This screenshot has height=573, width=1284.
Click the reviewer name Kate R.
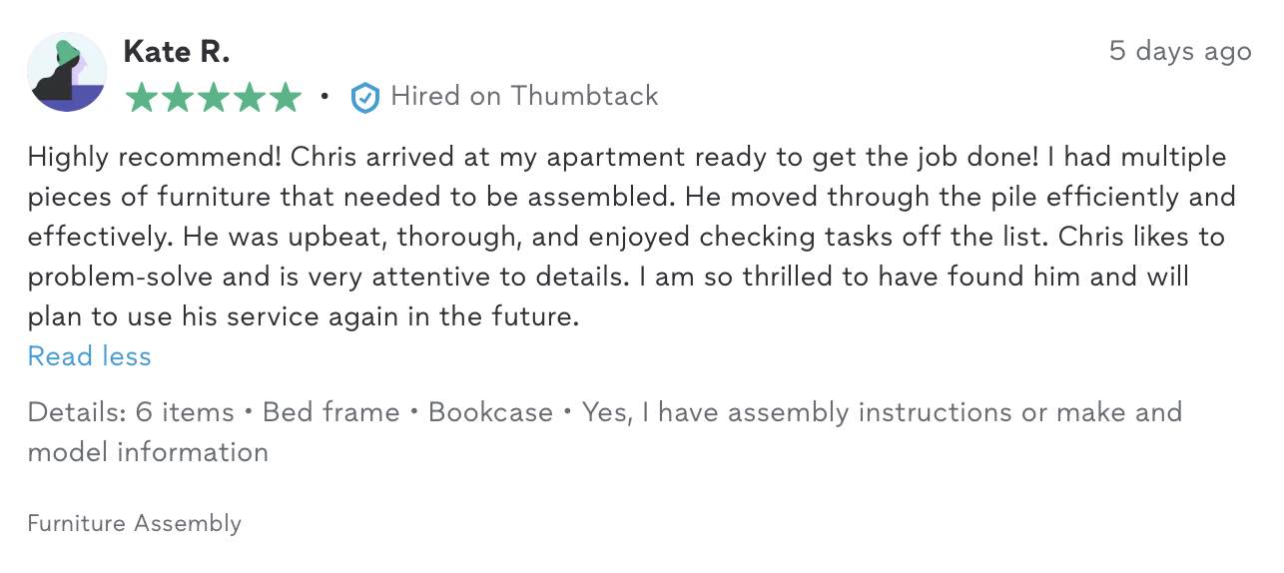point(177,51)
